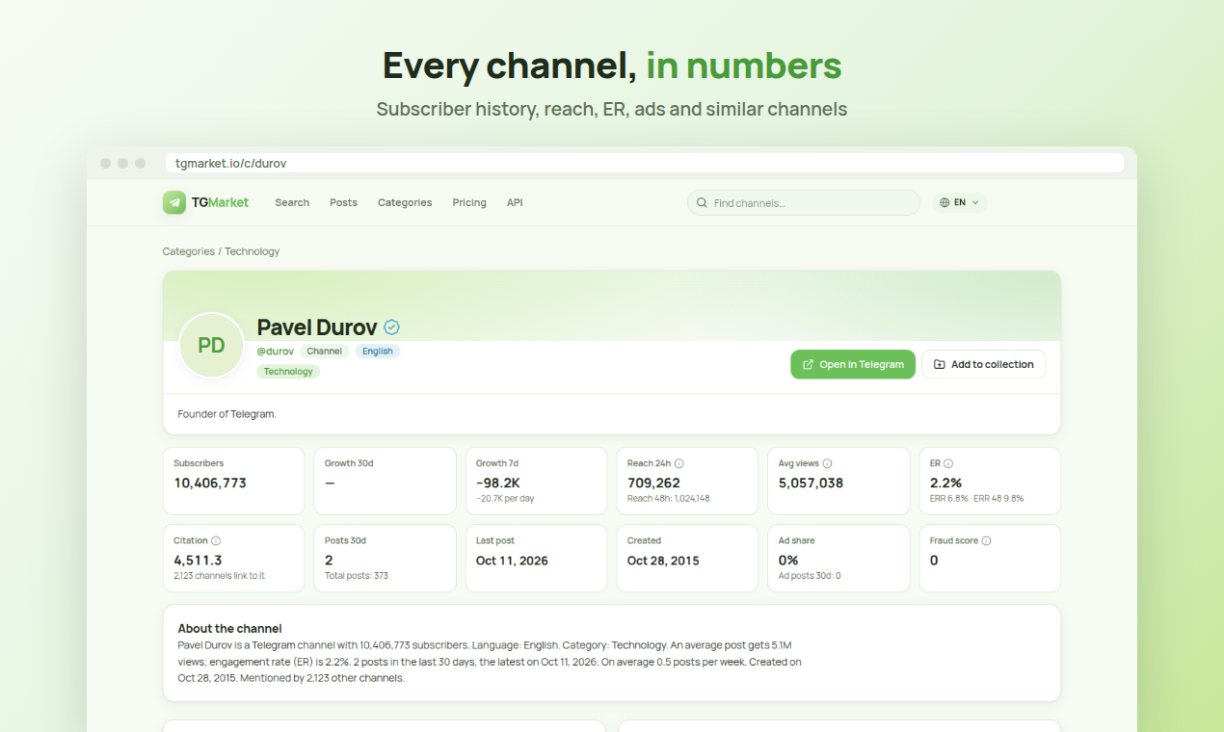Image resolution: width=1224 pixels, height=732 pixels.
Task: Click the Add to collection button
Action: click(984, 364)
